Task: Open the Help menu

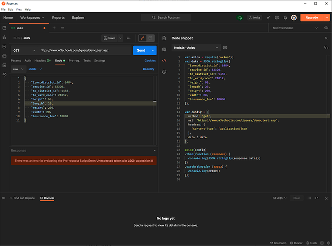Action: [28, 9]
